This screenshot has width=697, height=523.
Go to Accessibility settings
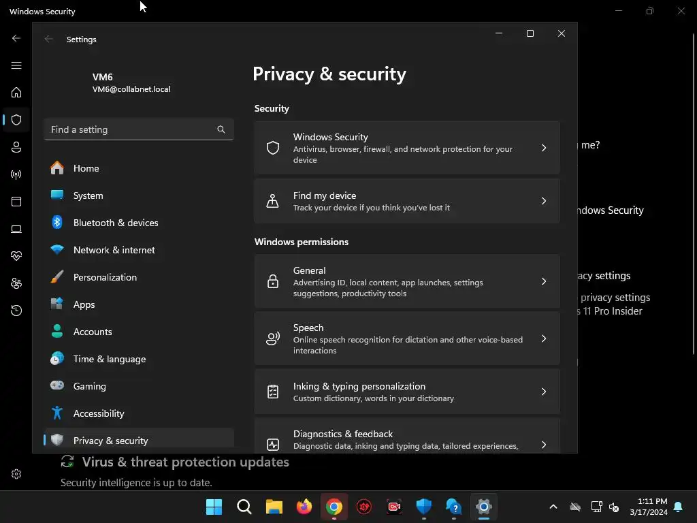click(139, 413)
